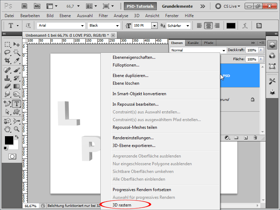Open the 150 Pt font size dropdown
This screenshot has height=210, width=280.
tap(154, 26)
